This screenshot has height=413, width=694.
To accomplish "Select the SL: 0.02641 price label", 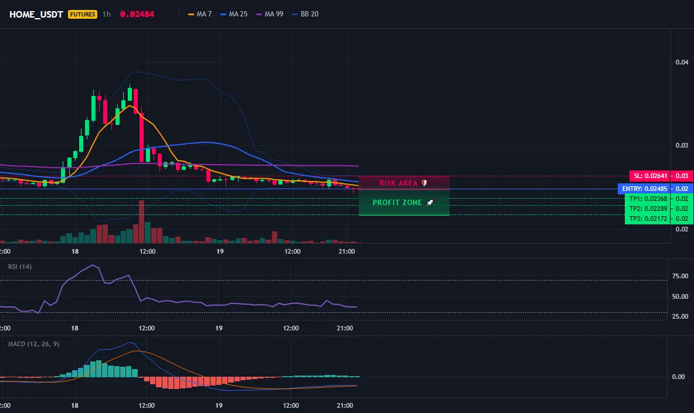I will (x=649, y=176).
